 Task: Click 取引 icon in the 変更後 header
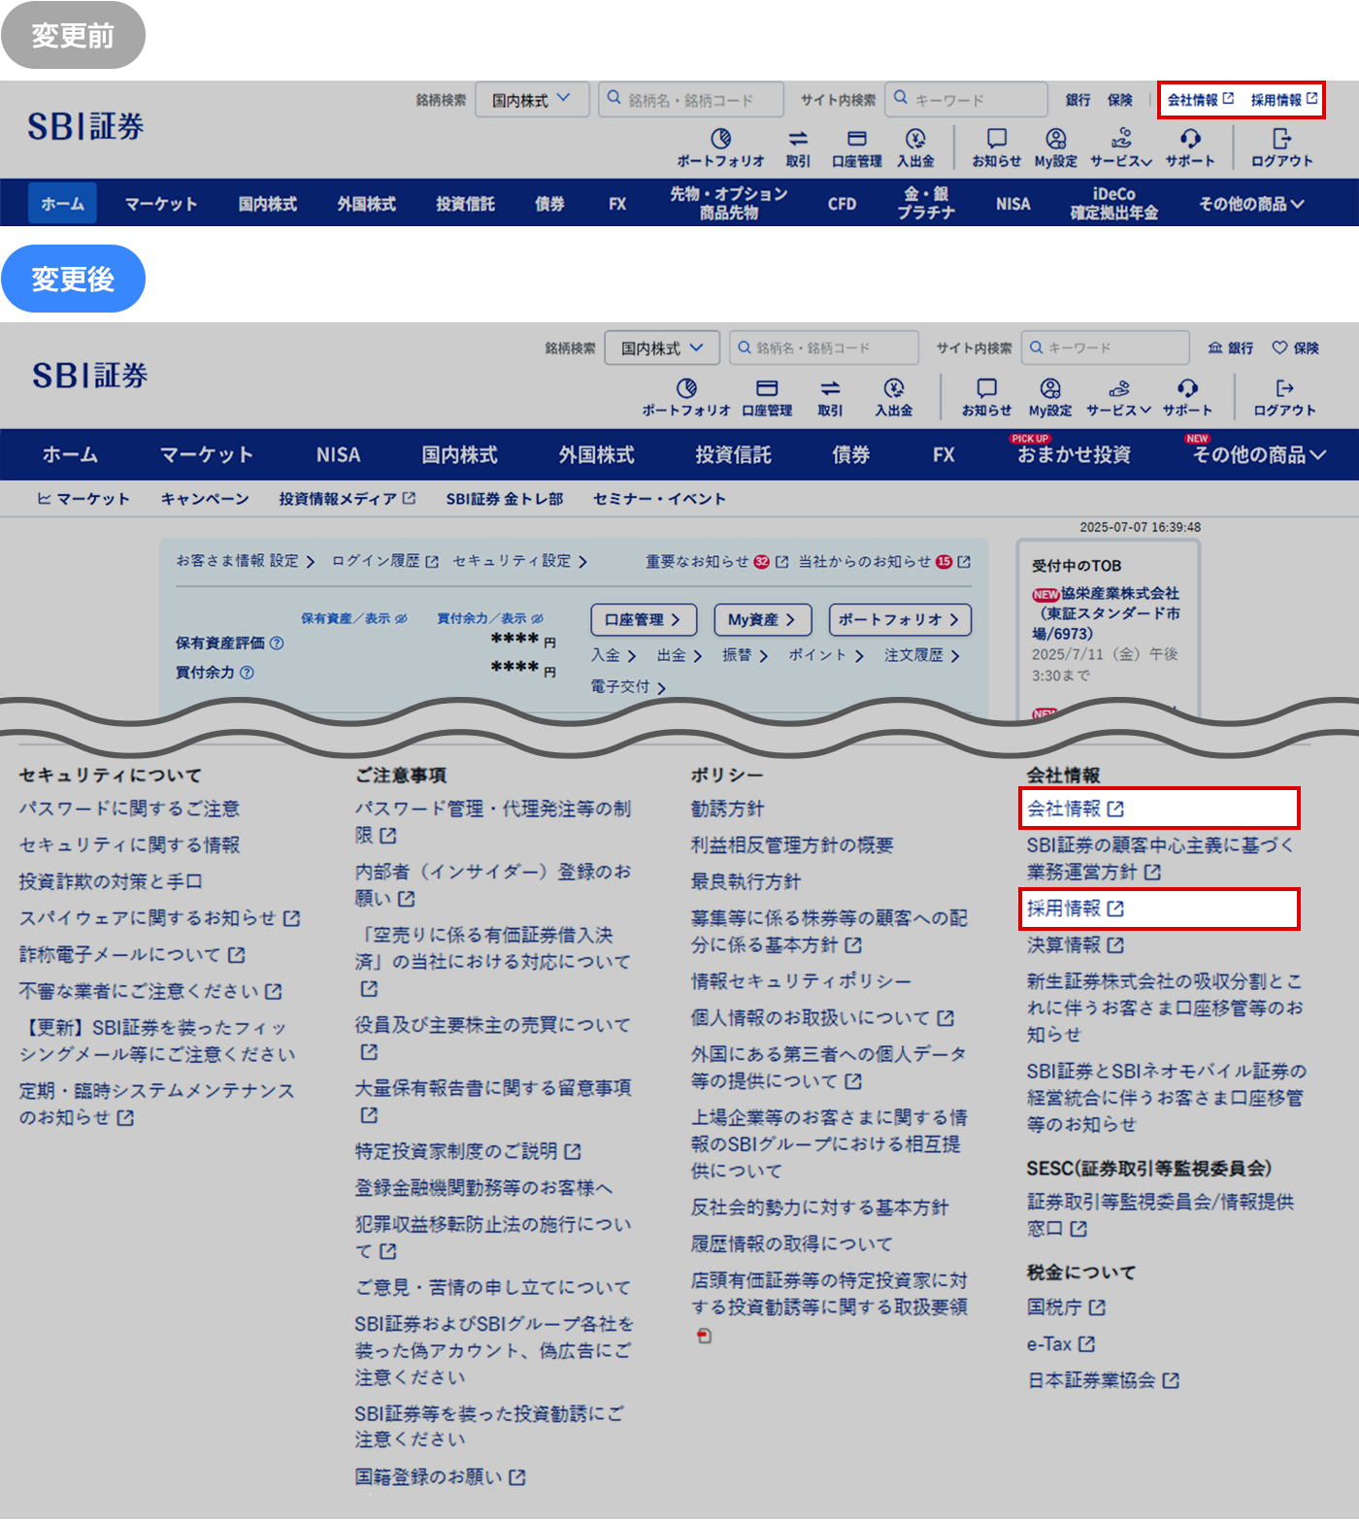(830, 388)
